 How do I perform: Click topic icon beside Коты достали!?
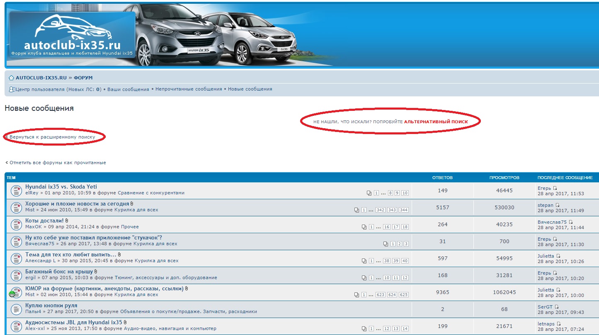click(16, 225)
